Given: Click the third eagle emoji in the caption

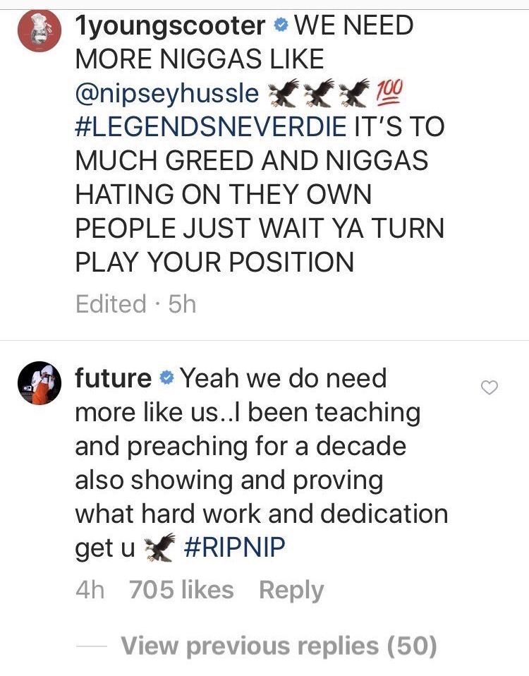Looking at the screenshot, I should (x=354, y=92).
